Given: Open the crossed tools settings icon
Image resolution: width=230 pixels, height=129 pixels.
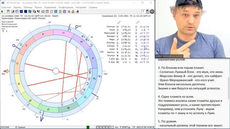Looking at the screenshot, I should (x=69, y=11).
